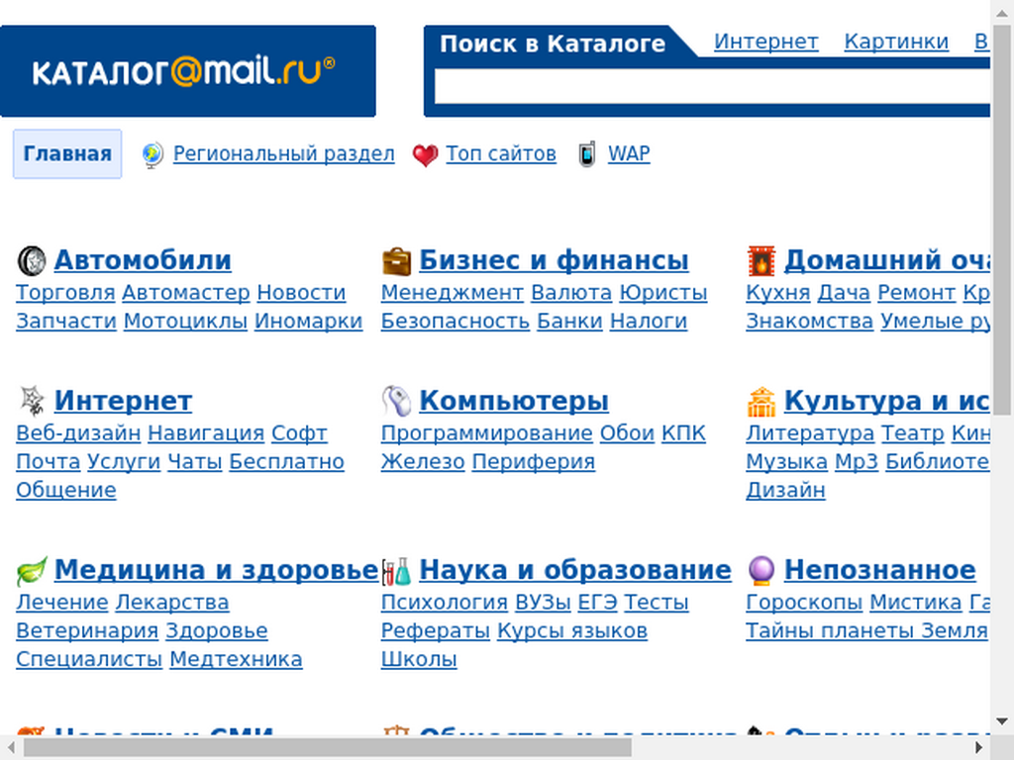Open the Культура и искусство category
Viewport: 1014px width, 760px height.
[887, 401]
